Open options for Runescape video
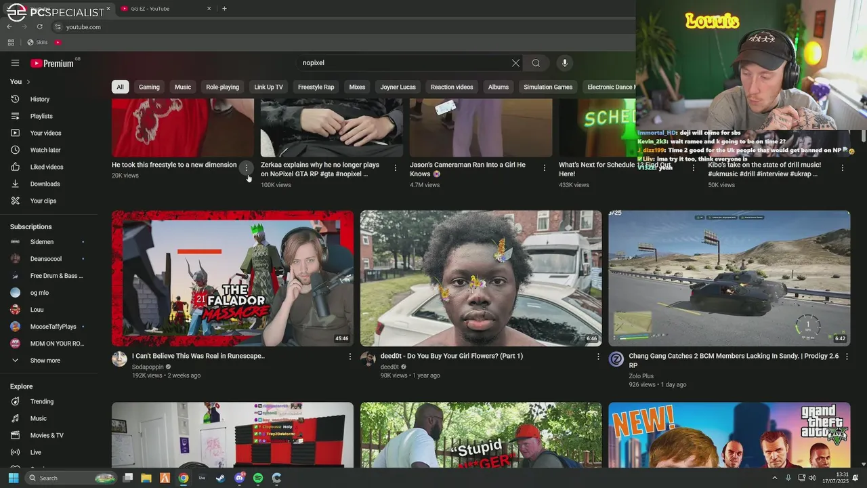Screen dimensions: 867x488 pyautogui.click(x=350, y=357)
